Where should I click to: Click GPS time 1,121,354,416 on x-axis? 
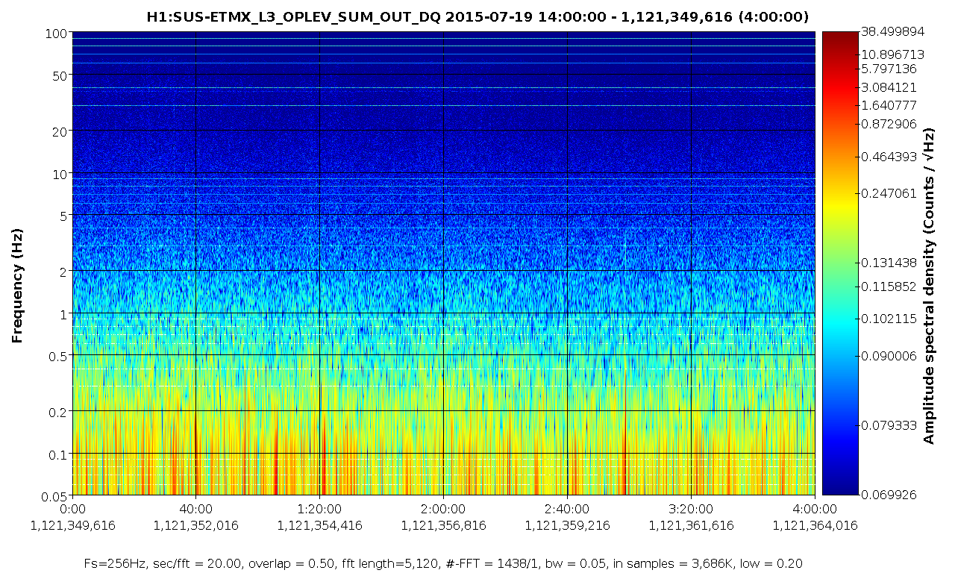coord(319,525)
